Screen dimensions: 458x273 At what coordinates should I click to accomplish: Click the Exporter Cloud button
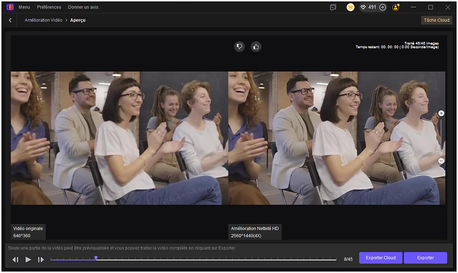380,258
